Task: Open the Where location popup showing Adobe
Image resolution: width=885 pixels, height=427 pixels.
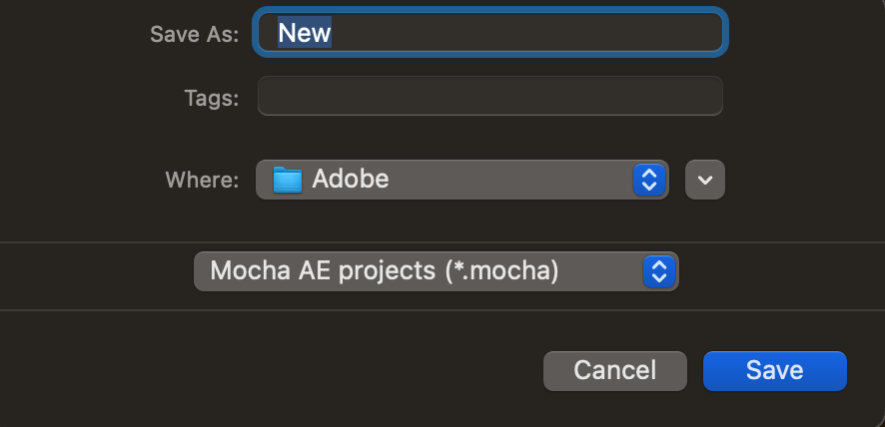Action: click(459, 180)
